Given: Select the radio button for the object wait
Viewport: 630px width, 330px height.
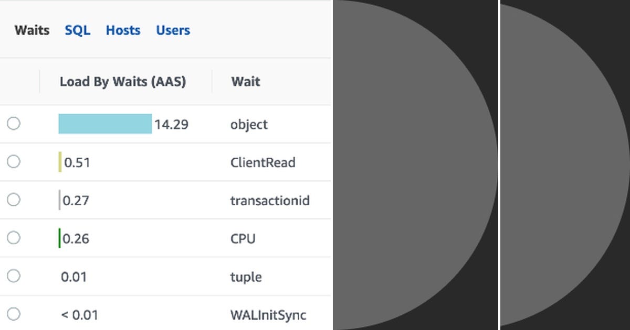Looking at the screenshot, I should pos(14,124).
